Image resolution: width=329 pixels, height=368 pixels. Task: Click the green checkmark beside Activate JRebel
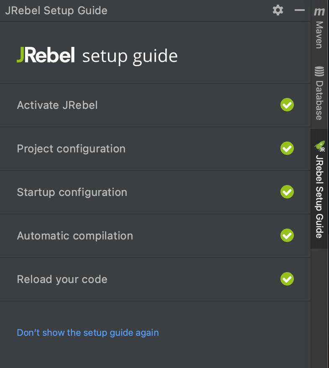[x=287, y=105]
